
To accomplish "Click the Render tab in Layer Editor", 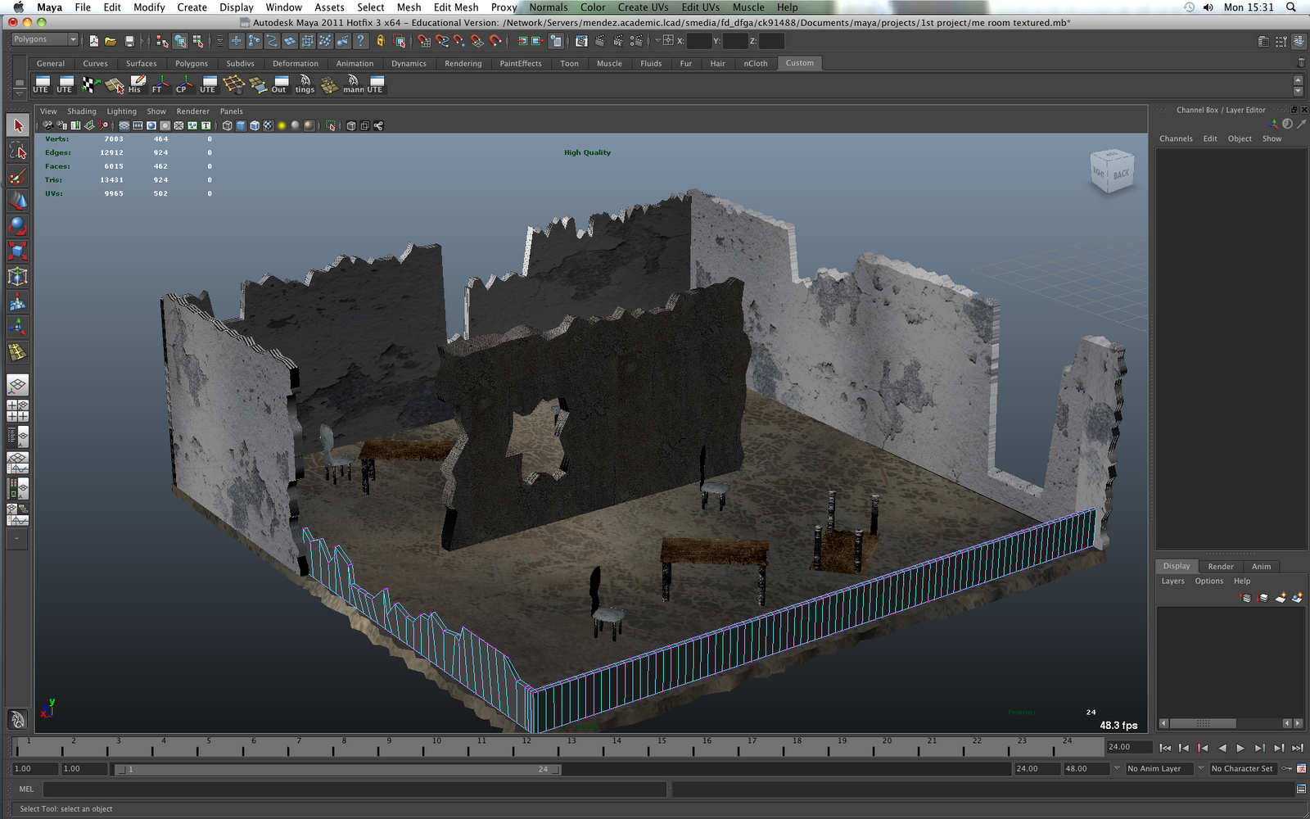I will [x=1220, y=566].
